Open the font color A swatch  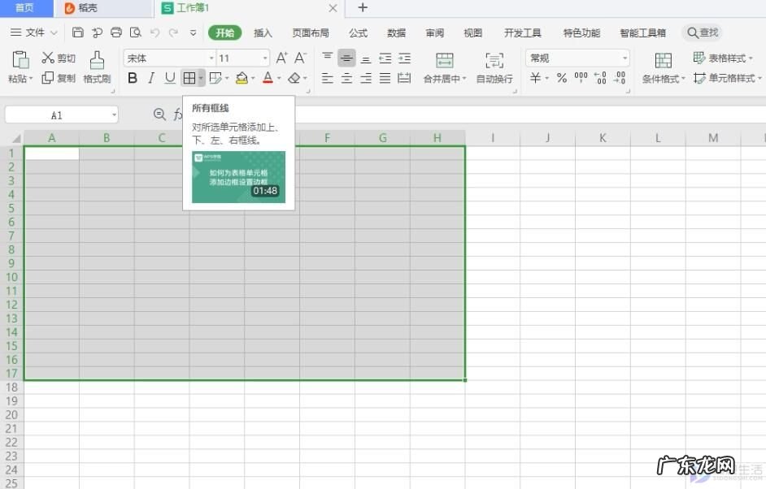[268, 78]
